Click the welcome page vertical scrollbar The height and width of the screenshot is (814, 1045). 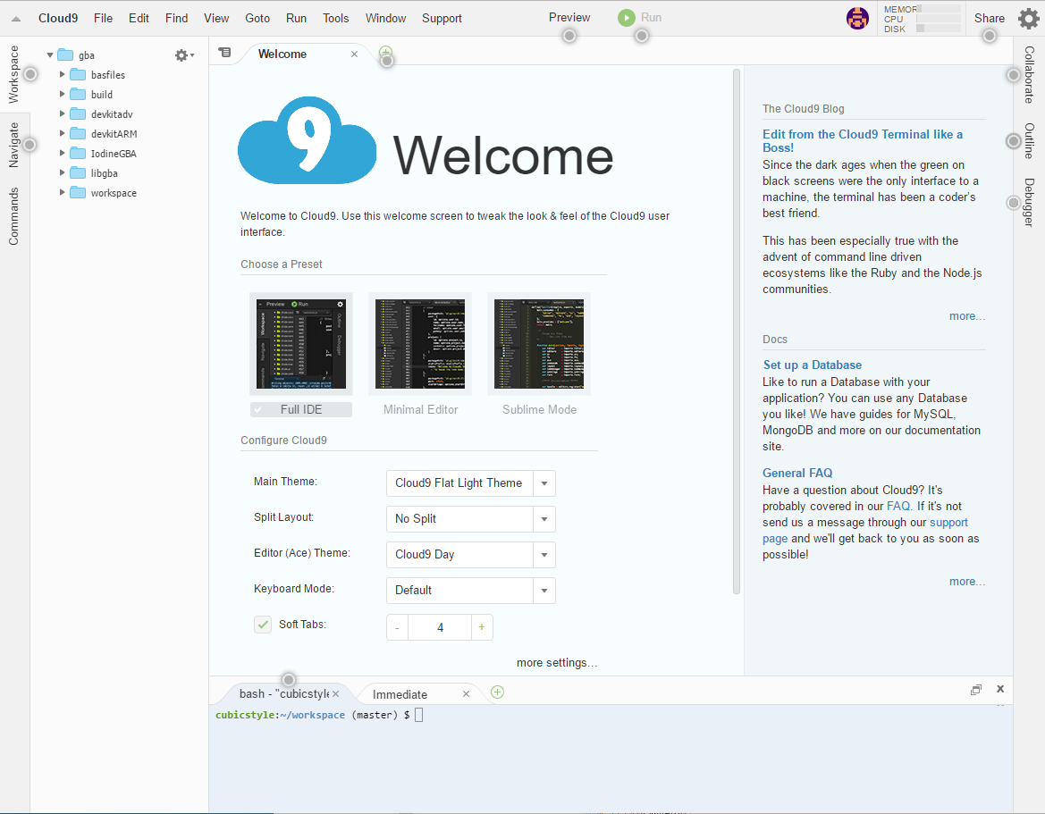pos(737,331)
